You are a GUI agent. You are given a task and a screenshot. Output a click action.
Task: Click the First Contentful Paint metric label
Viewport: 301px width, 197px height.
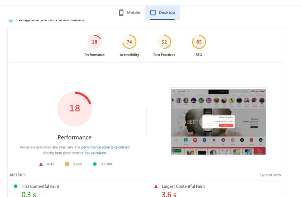click(x=40, y=186)
